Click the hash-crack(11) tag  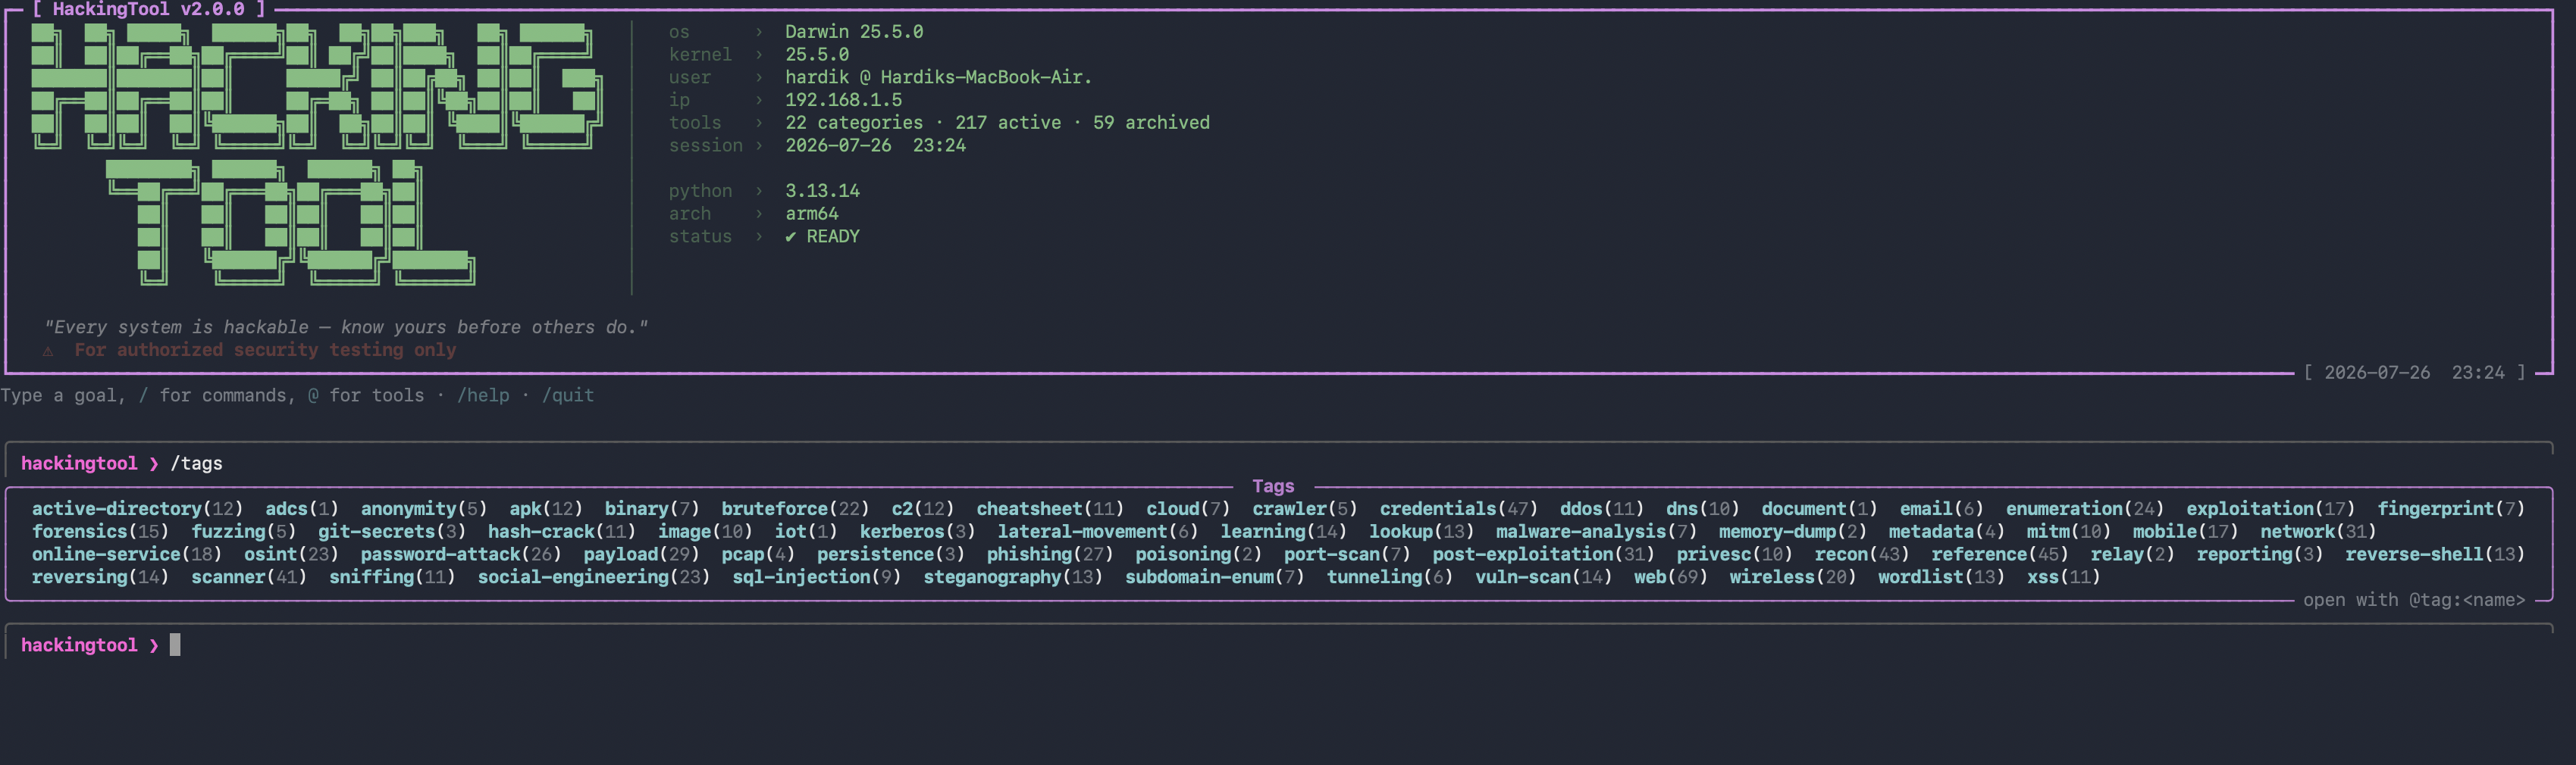pyautogui.click(x=561, y=531)
